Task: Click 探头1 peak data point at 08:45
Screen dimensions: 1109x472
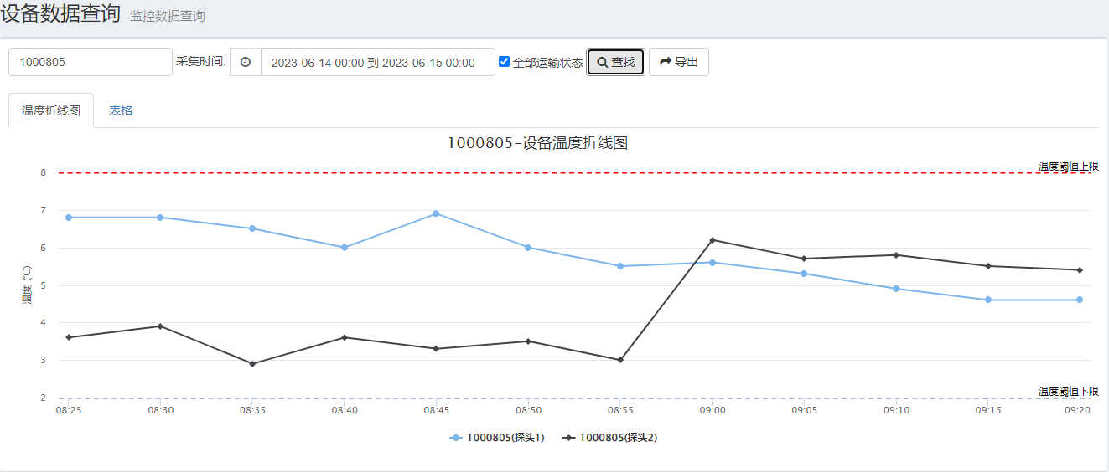Action: [436, 213]
